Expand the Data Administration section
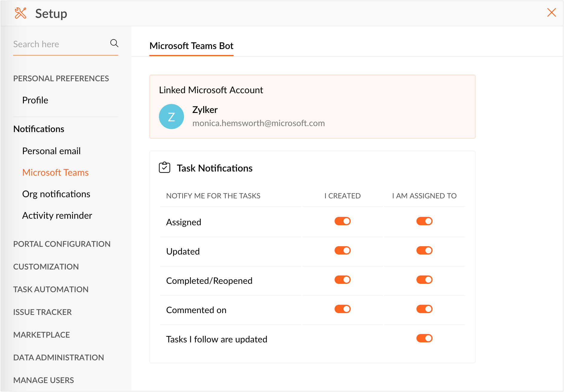564x392 pixels. point(59,357)
